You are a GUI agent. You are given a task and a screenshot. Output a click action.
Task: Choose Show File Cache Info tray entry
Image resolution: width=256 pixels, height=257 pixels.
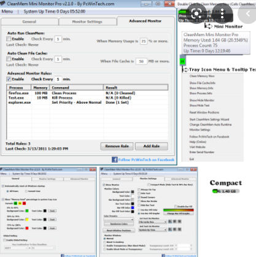(202, 83)
